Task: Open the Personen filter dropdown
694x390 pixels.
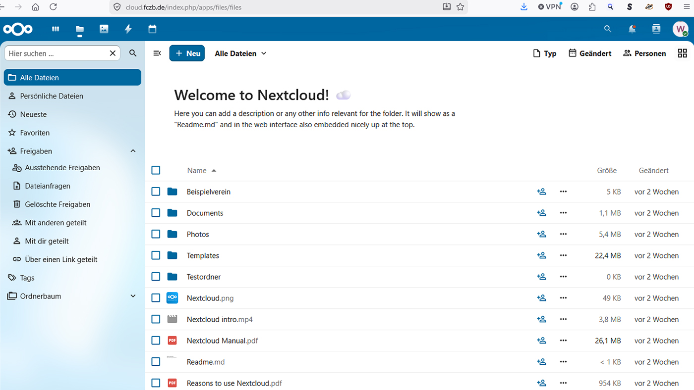Action: coord(644,53)
